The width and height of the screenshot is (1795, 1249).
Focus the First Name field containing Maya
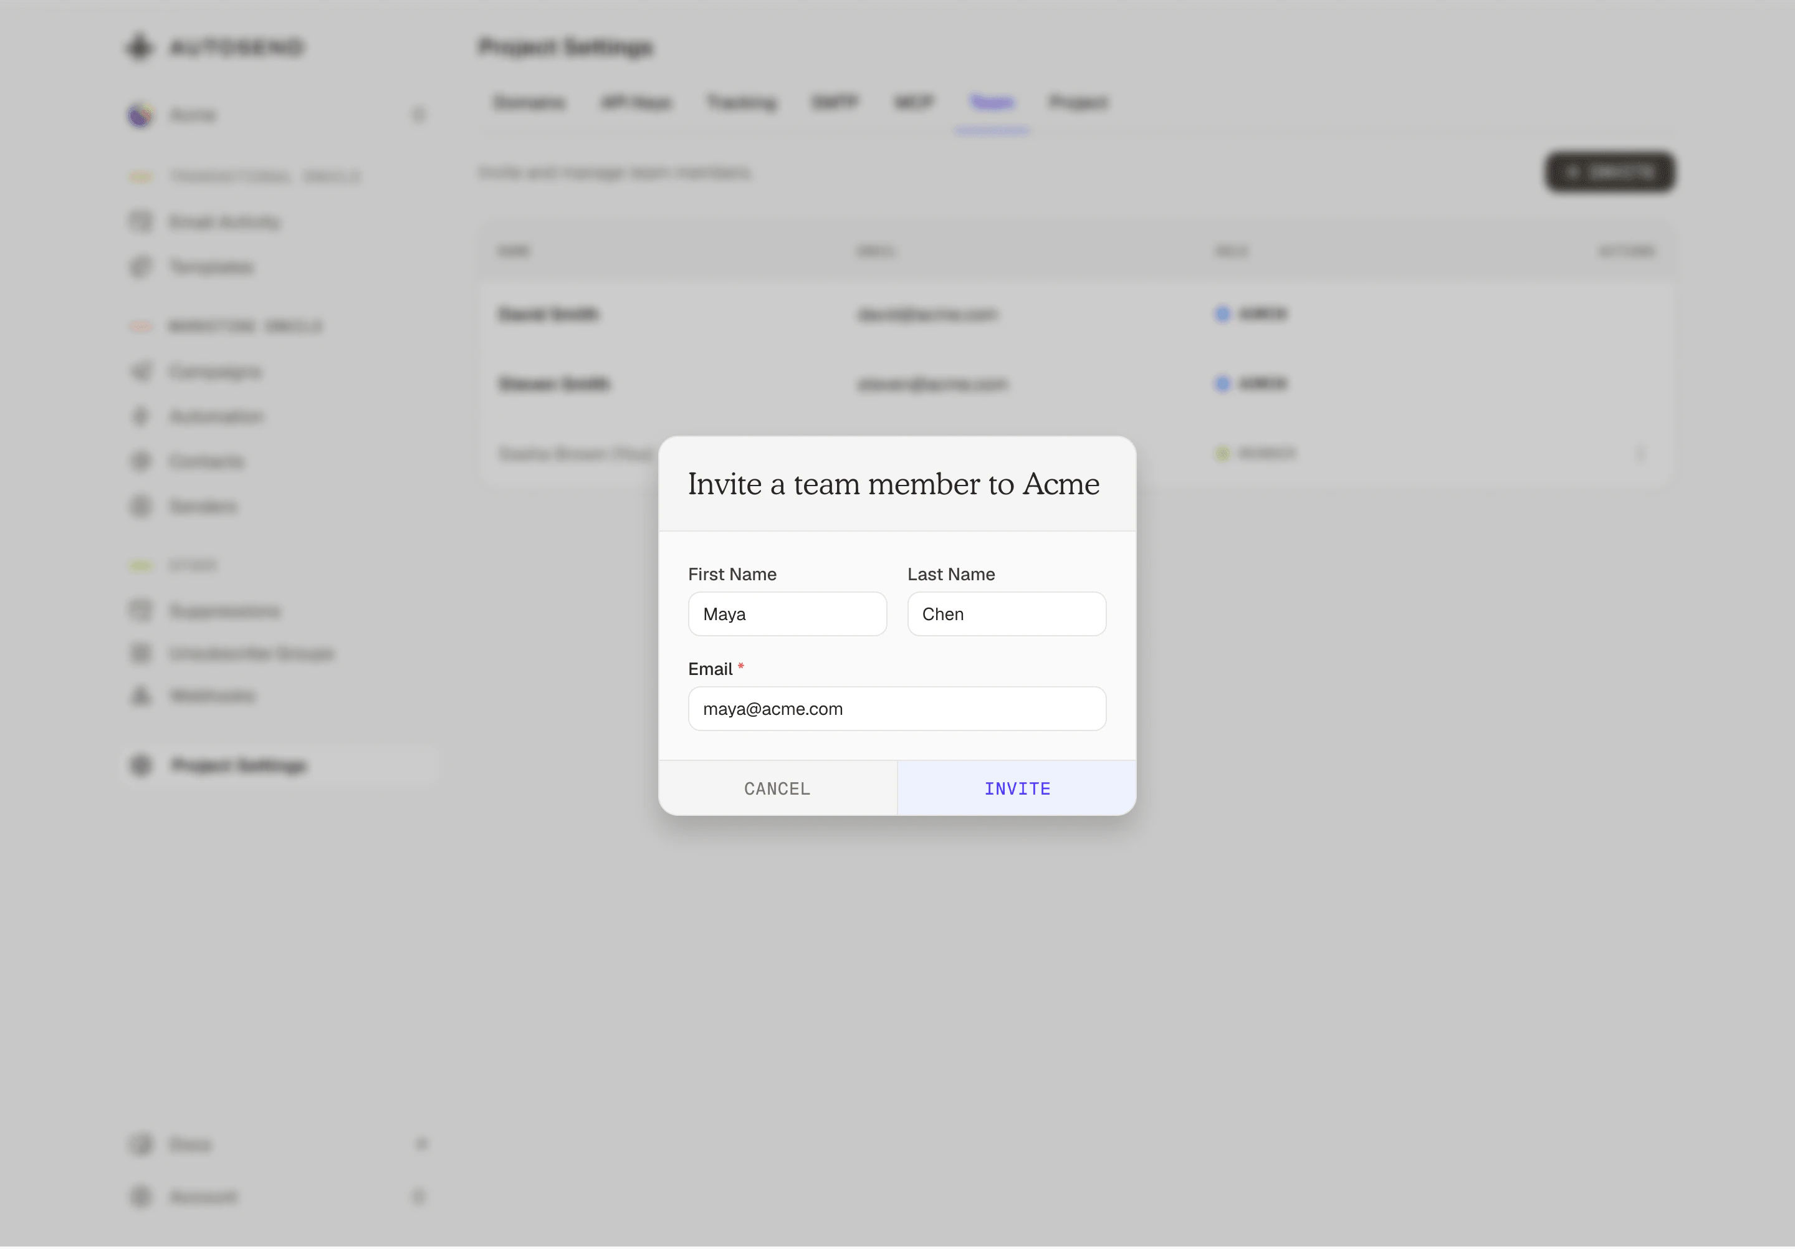[x=787, y=613]
